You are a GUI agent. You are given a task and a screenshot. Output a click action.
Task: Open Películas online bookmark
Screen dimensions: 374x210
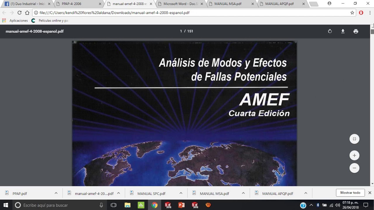[x=50, y=21]
